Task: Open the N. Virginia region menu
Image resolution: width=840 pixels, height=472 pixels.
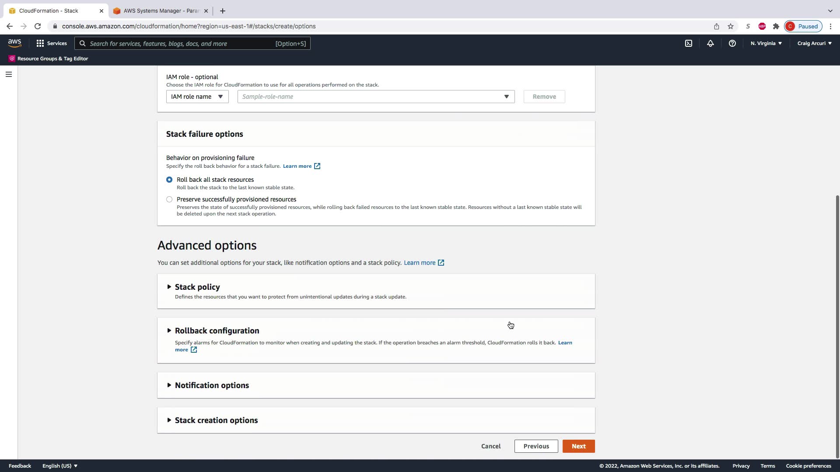Action: (766, 43)
